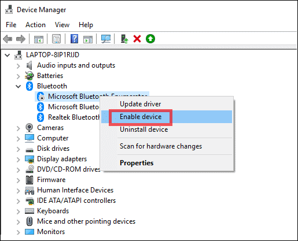Expand the Batteries category

click(19, 76)
